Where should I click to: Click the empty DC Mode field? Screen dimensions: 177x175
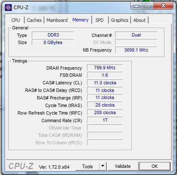(136, 42)
